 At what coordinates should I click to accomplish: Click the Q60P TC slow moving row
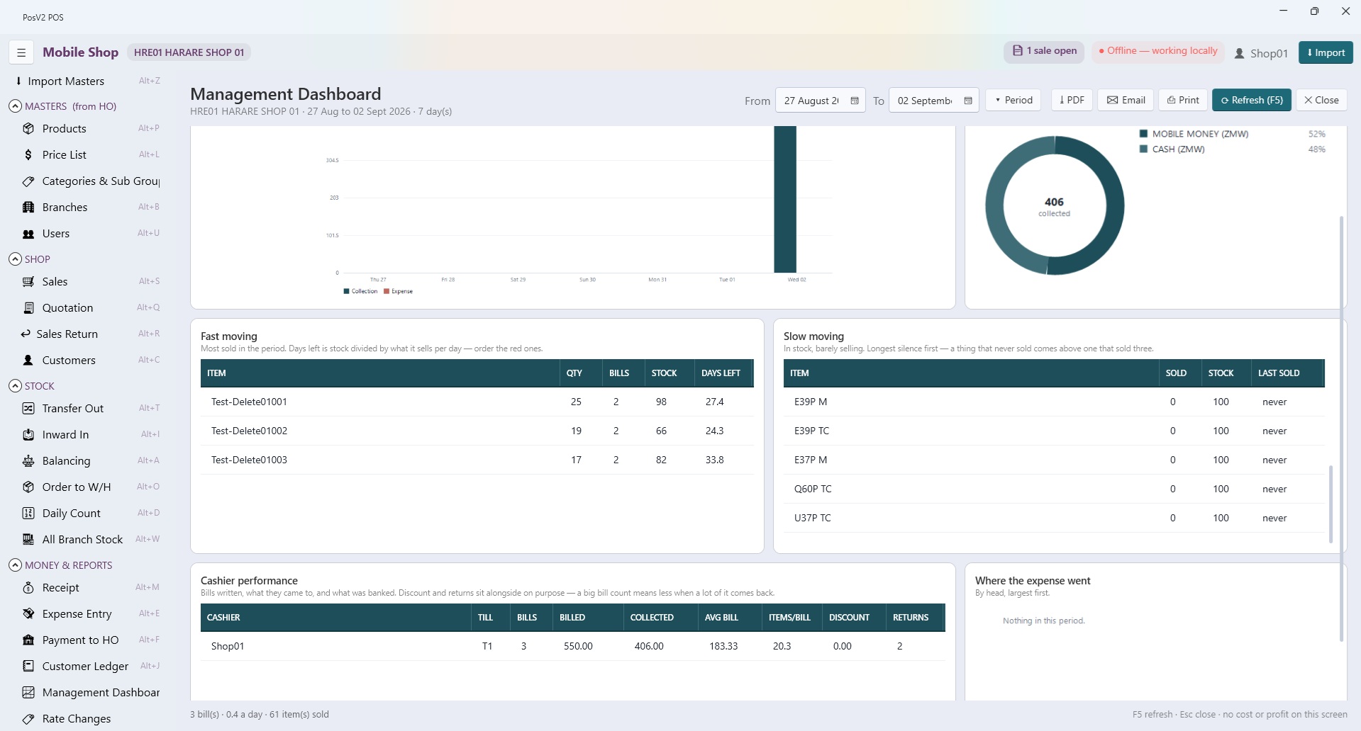tap(1054, 489)
